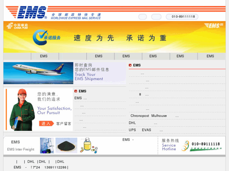Click the blue checkmark 承诺服务 badge
This screenshot has height=171, width=229.
[47, 37]
